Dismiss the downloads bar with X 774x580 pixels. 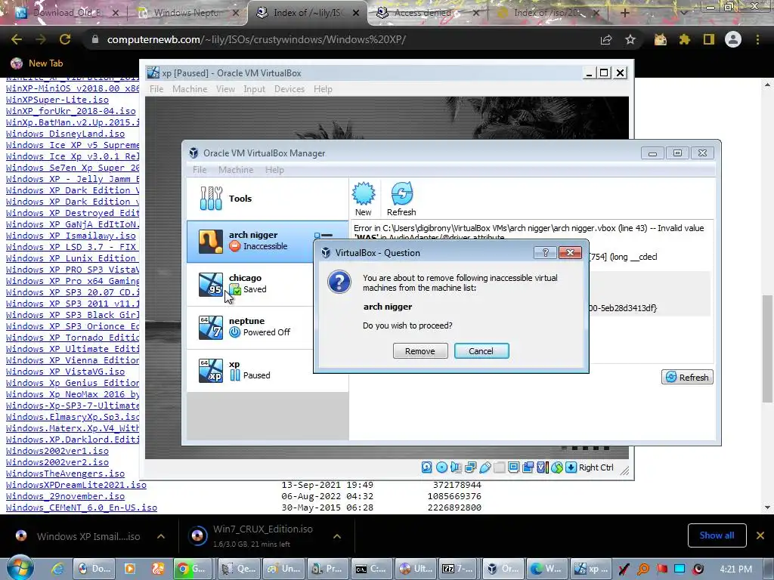[760, 535]
